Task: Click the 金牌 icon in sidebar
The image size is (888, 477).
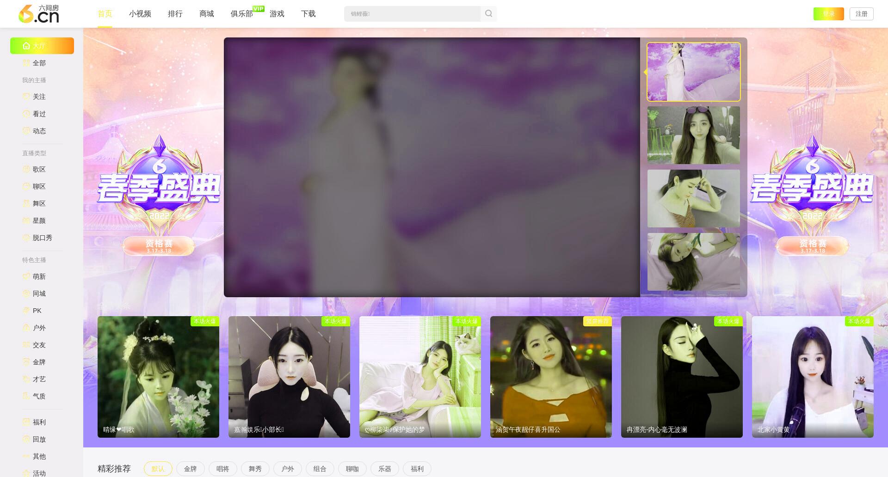Action: [x=26, y=362]
